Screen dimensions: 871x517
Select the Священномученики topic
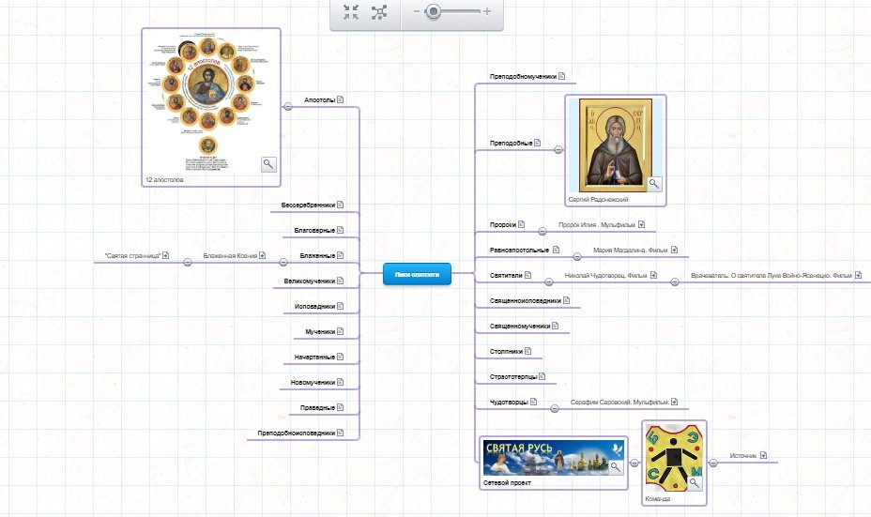coord(519,327)
